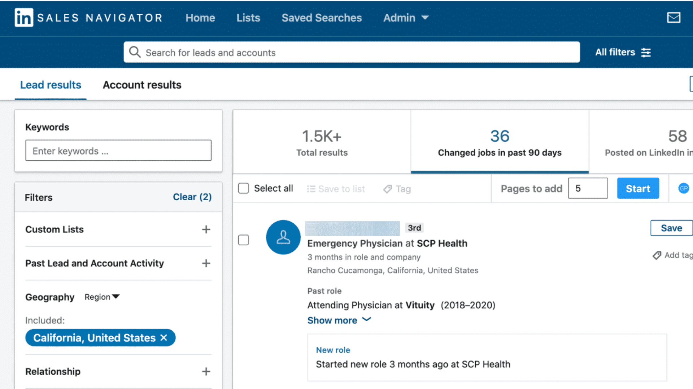This screenshot has width=693, height=389.
Task: Click the Tag icon in toolbar
Action: (388, 189)
